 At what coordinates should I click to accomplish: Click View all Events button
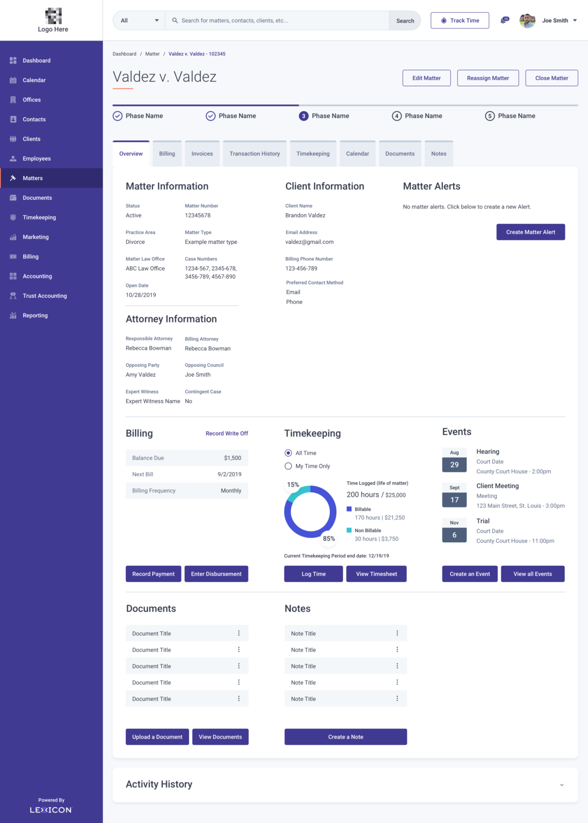533,574
